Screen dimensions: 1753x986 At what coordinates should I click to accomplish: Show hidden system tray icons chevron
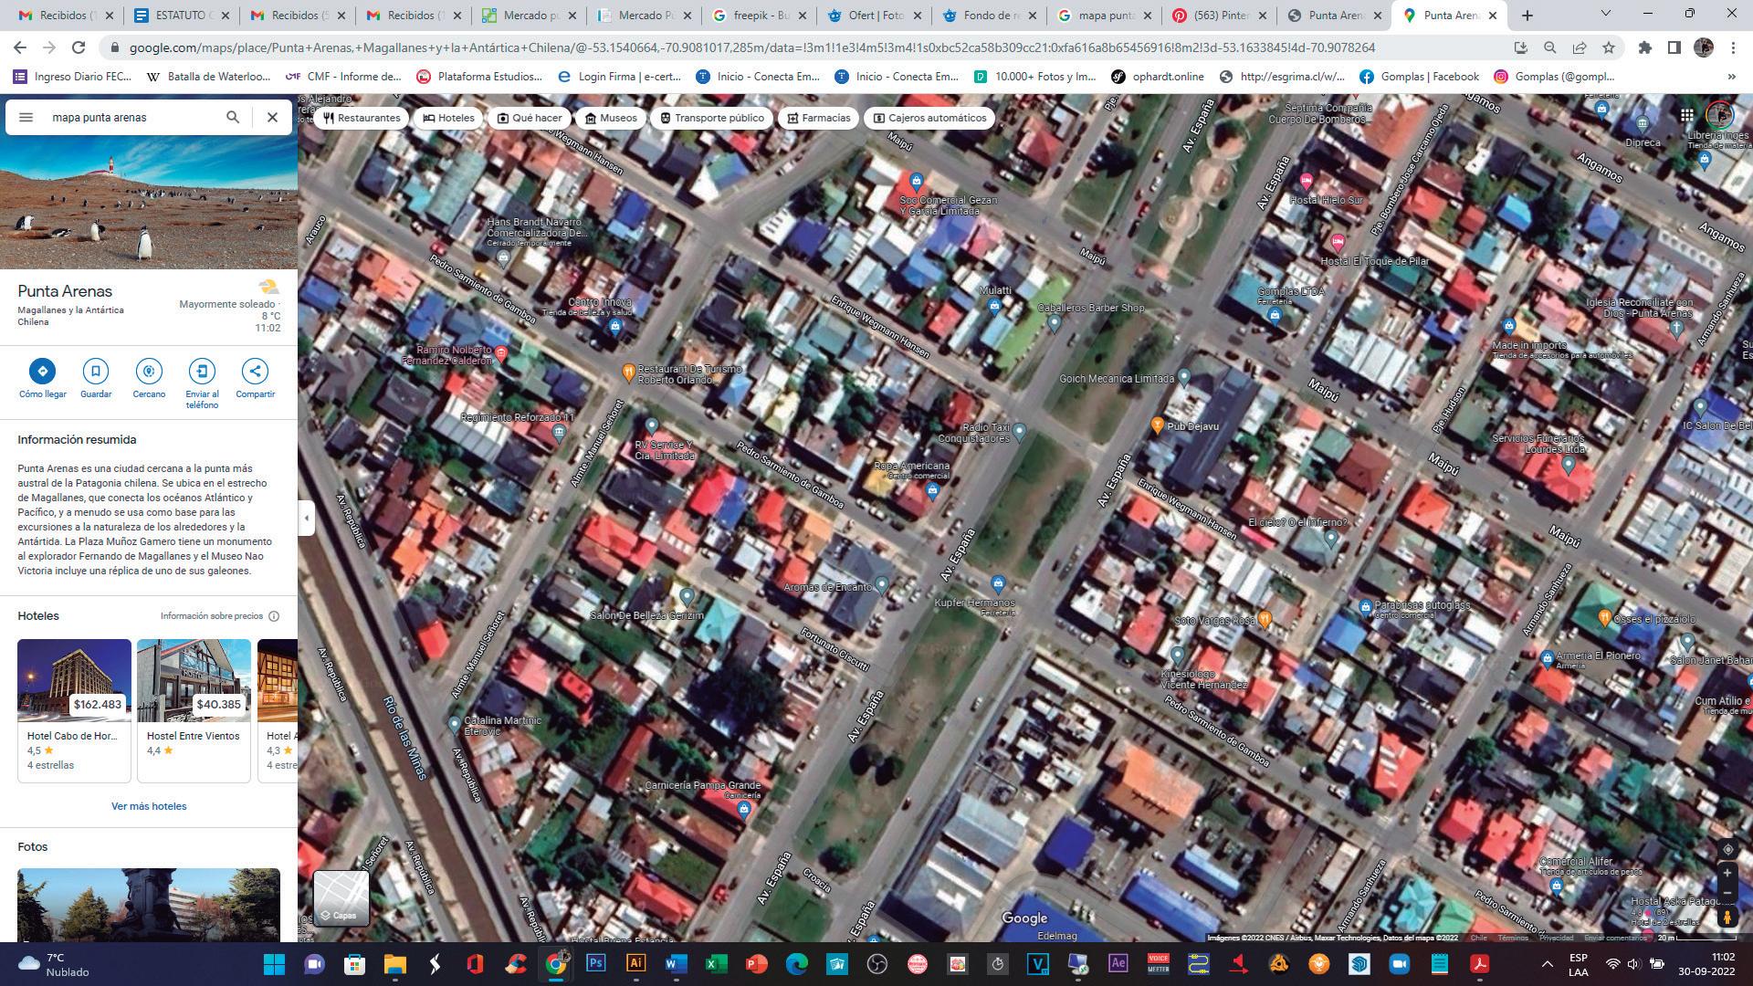1547,964
